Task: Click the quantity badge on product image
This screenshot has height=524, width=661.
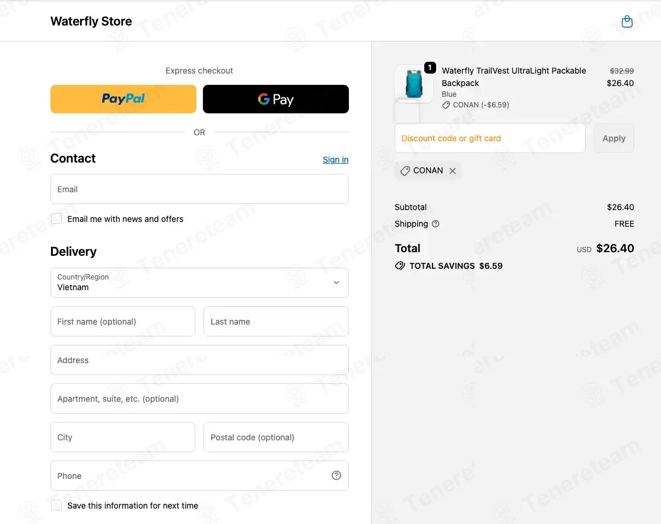Action: [x=430, y=68]
